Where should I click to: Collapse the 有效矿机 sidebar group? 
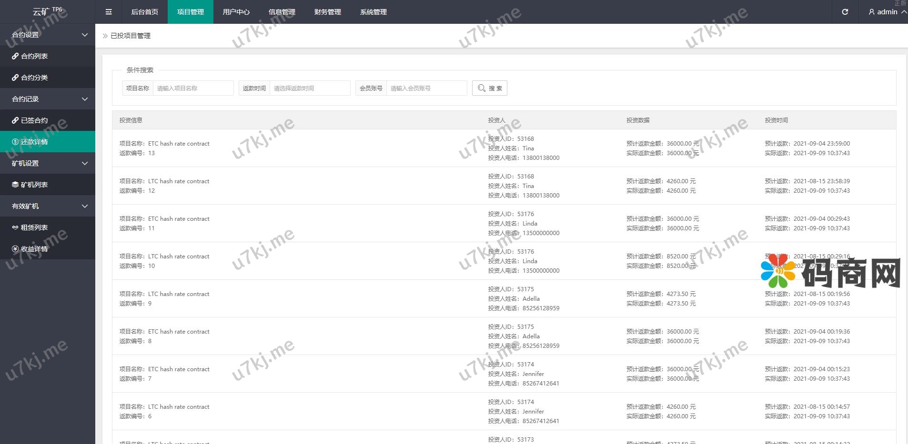48,206
